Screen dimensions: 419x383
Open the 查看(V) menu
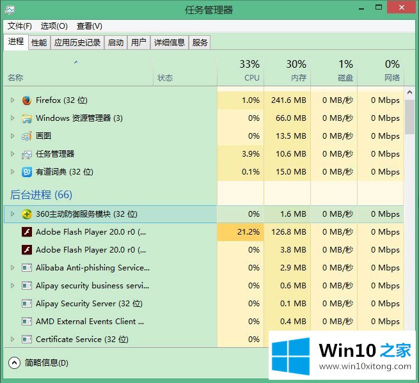click(90, 26)
